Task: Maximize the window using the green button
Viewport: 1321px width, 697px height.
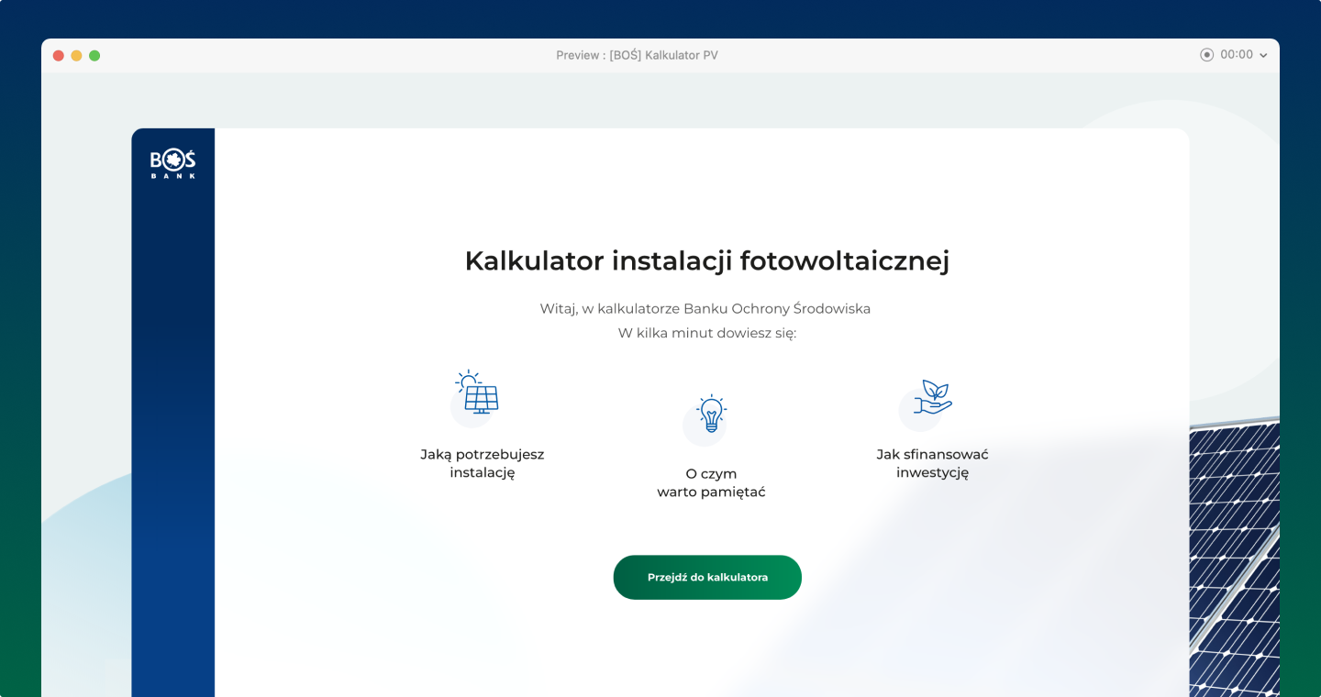Action: pyautogui.click(x=94, y=56)
